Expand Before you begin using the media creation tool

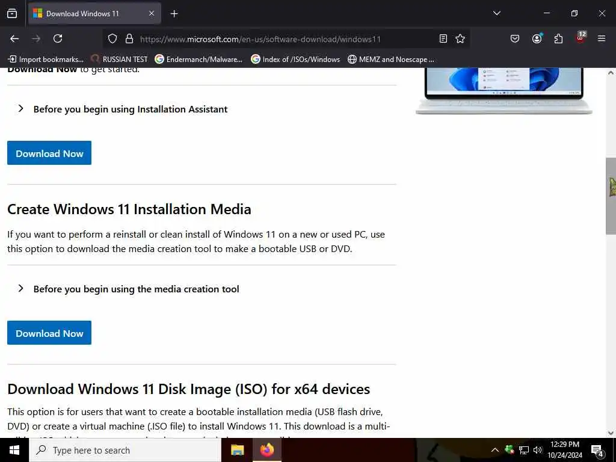point(129,289)
